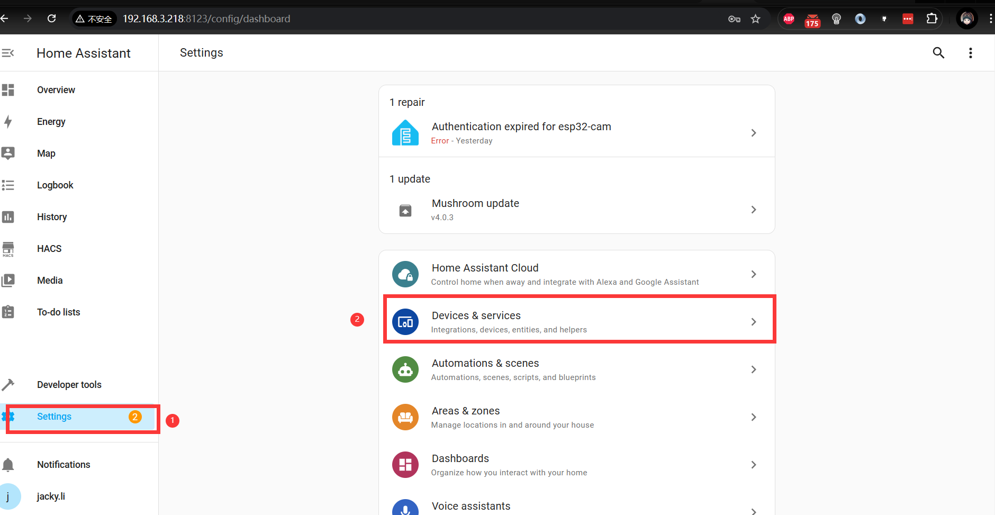Open Logbook in the sidebar
995x515 pixels.
pos(78,185)
